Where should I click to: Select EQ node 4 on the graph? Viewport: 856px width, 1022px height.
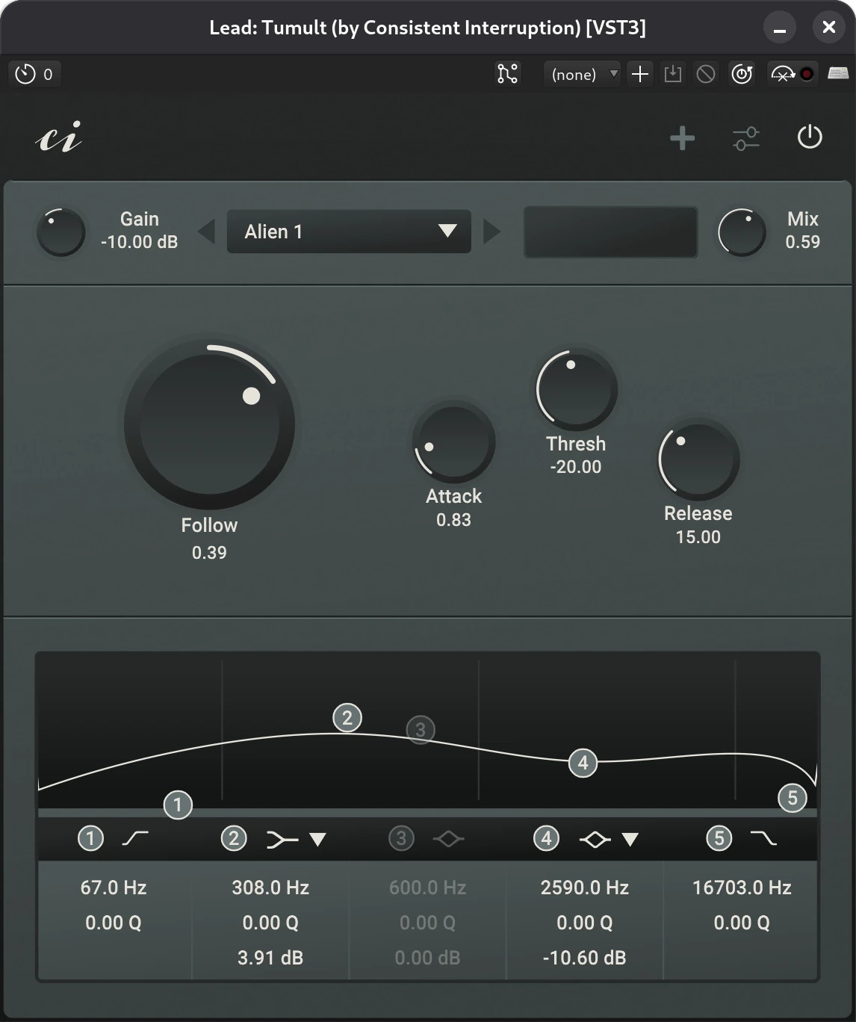(583, 763)
